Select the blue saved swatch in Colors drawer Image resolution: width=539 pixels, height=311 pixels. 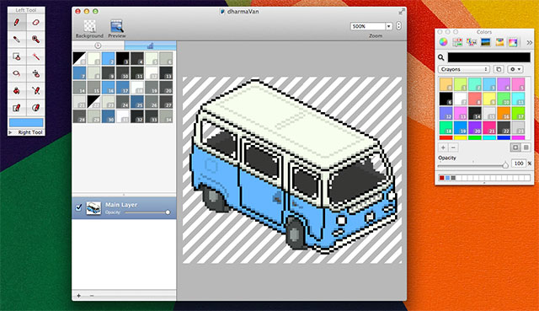click(447, 178)
